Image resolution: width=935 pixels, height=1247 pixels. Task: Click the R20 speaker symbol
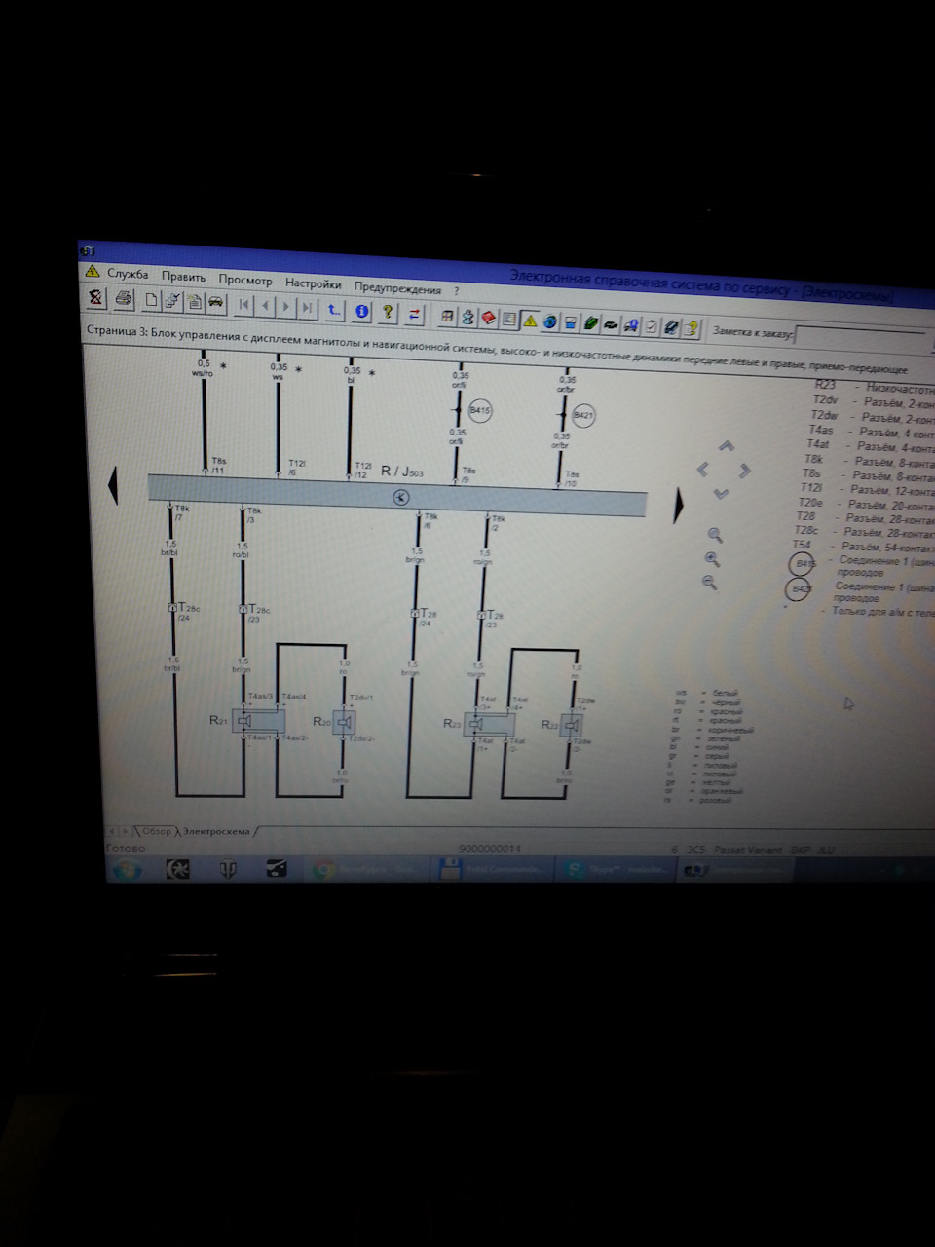pos(344,722)
